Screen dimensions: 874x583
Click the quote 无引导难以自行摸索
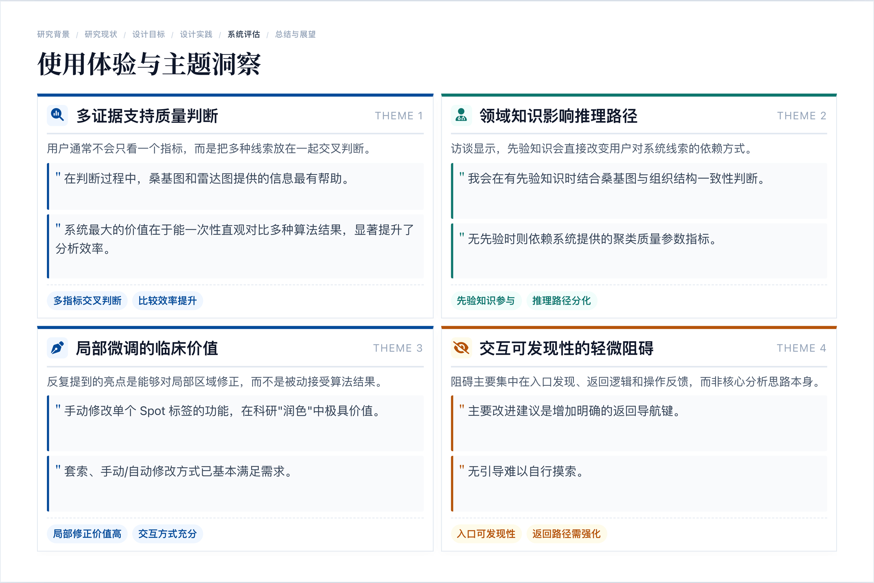(x=639, y=484)
